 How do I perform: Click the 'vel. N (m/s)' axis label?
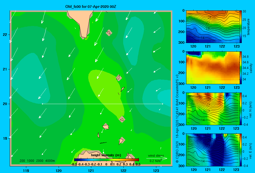pos(251,110)
